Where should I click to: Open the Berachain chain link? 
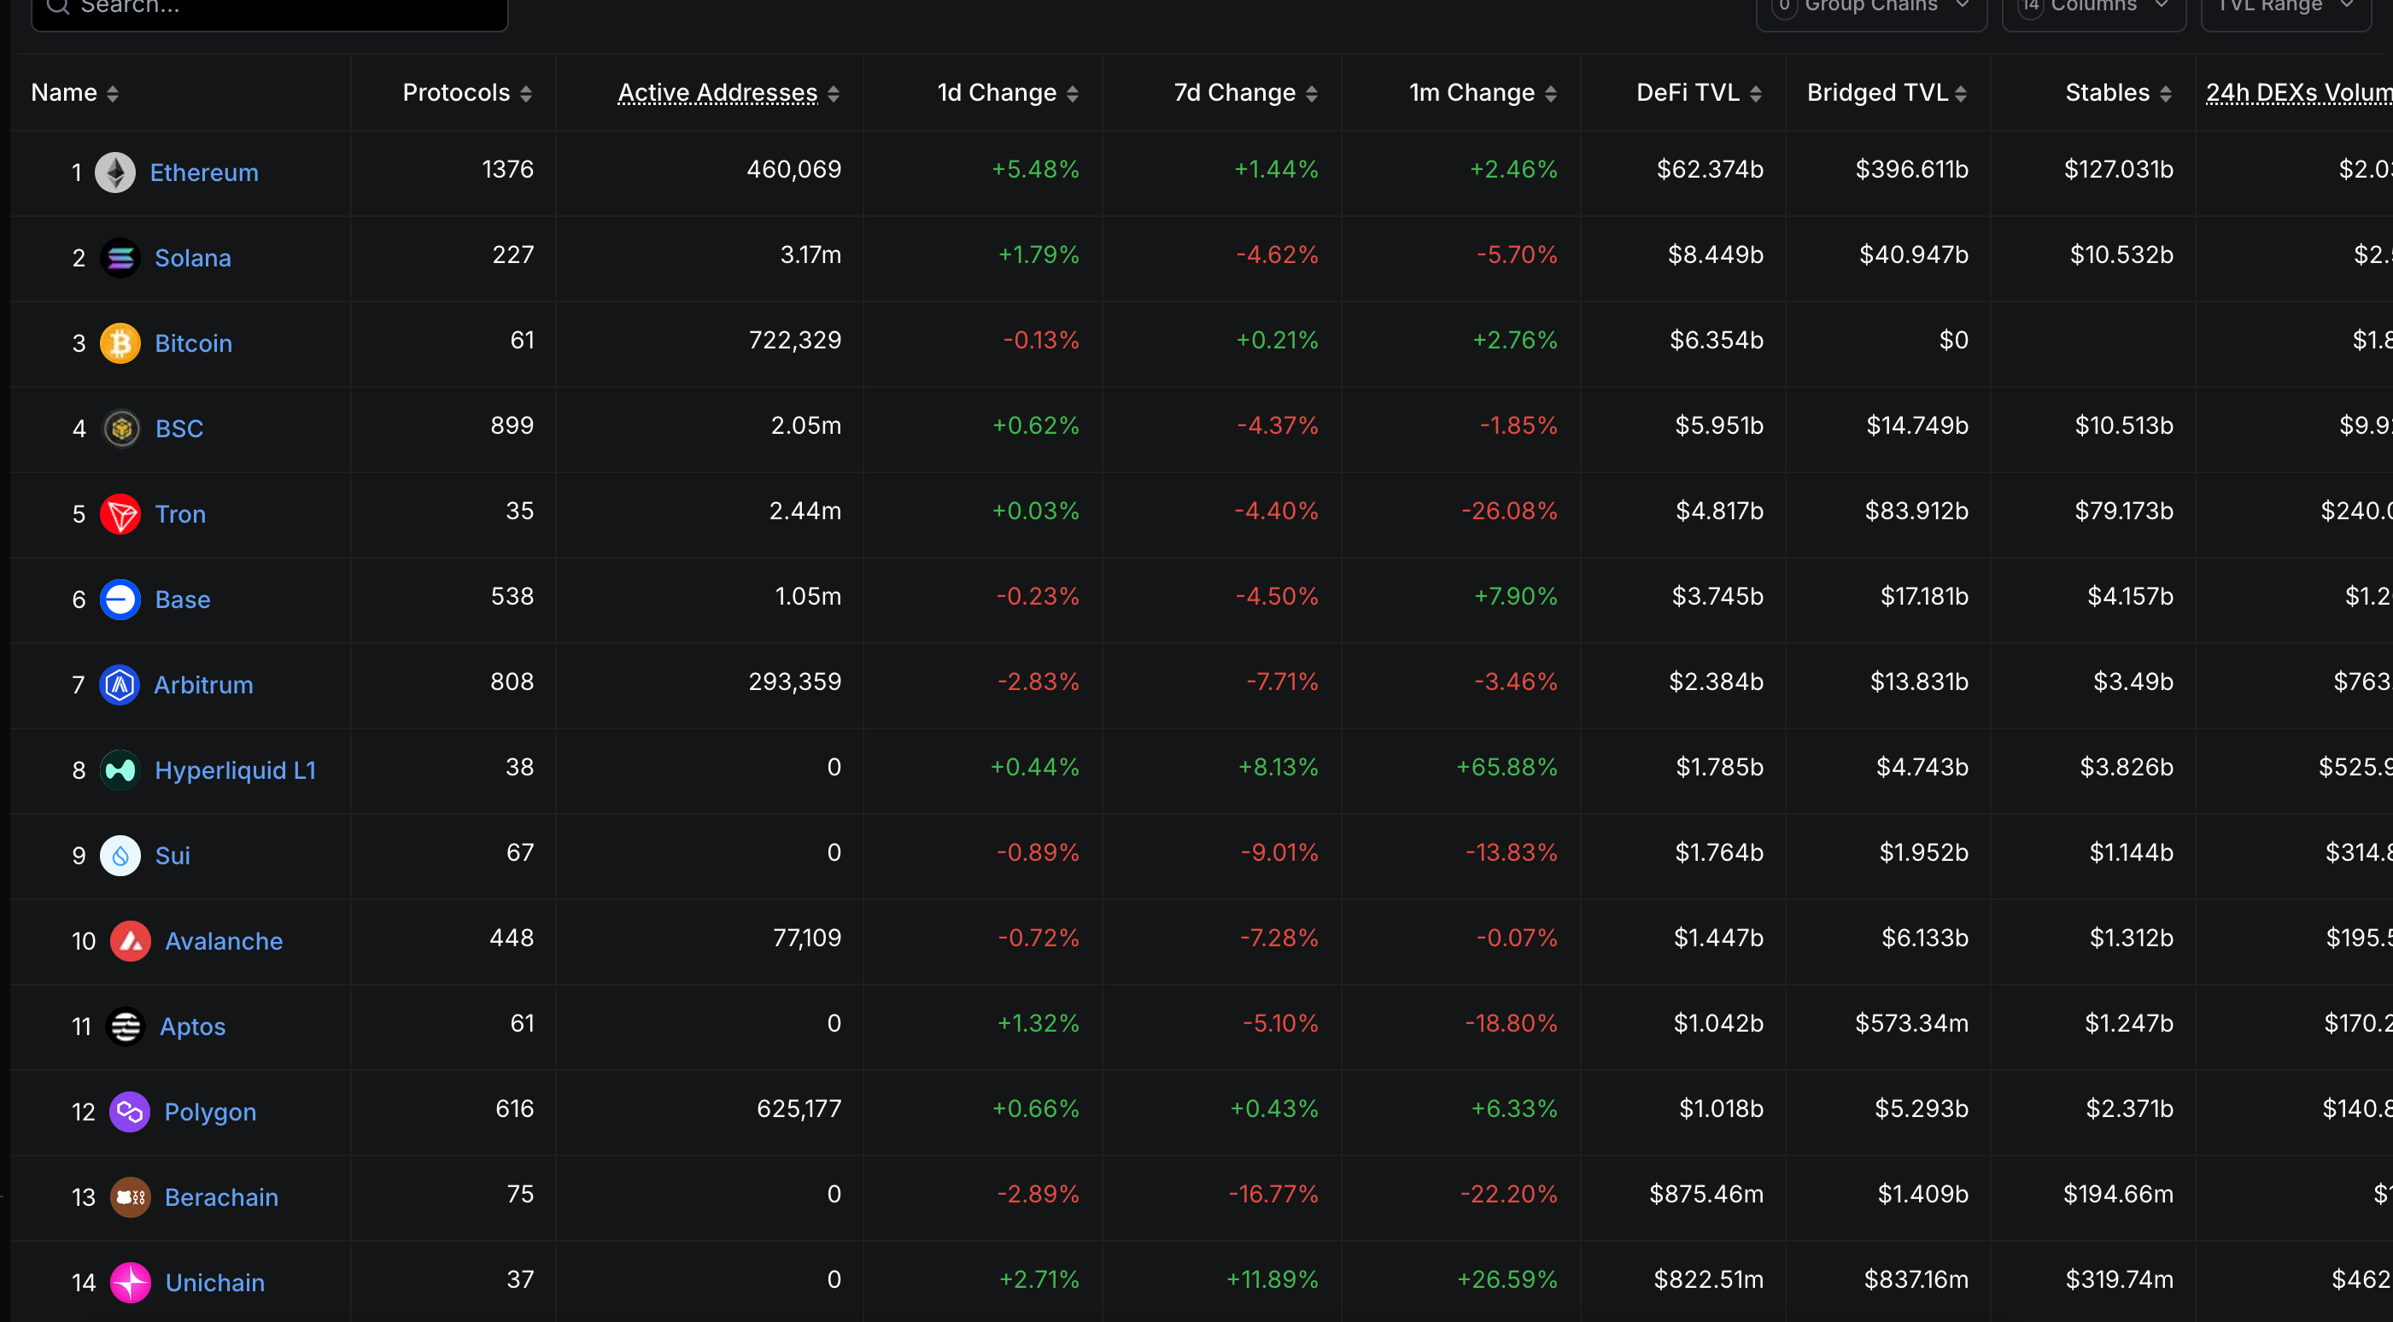221,1197
